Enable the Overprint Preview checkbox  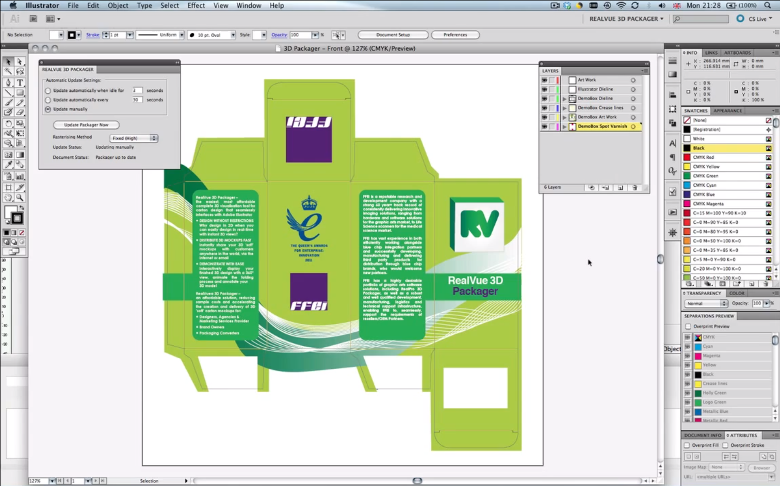point(688,327)
